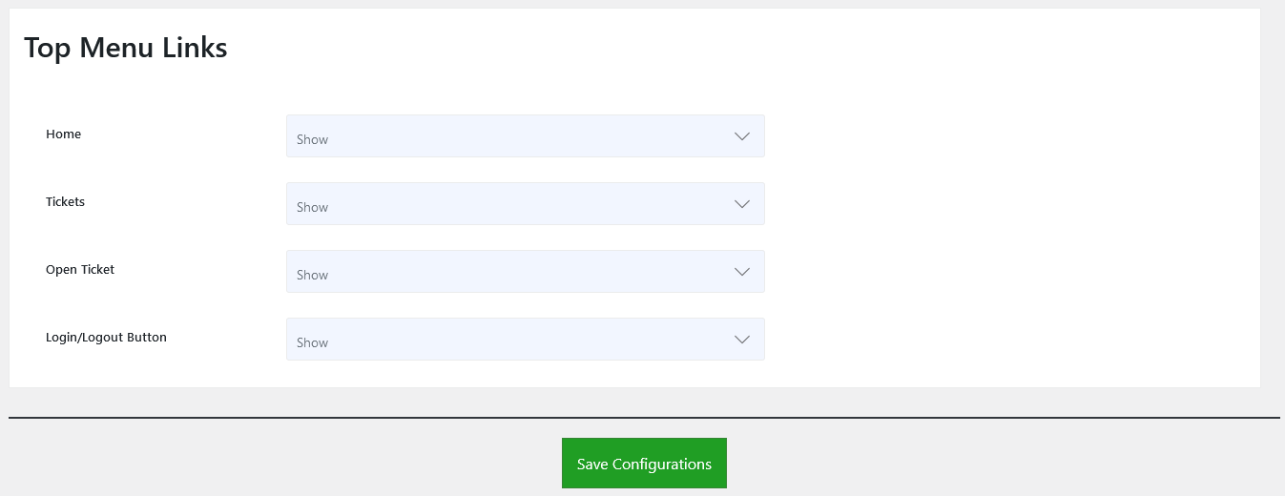Expand the Login/Logout Button select box
The height and width of the screenshot is (496, 1285).
(525, 340)
